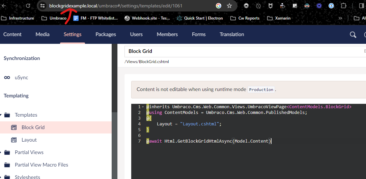This screenshot has height=179, width=366.
Task: Go to the Media section
Action: pos(43,34)
